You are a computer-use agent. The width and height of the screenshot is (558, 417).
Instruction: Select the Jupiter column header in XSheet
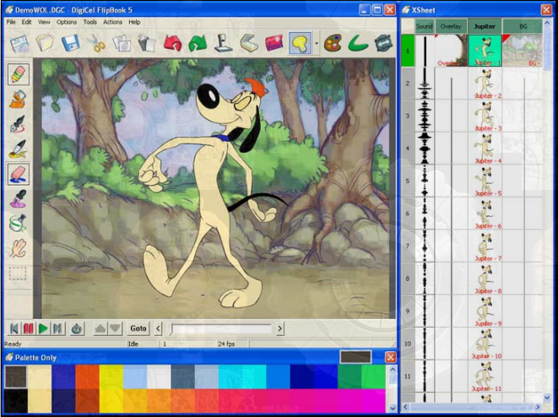click(x=485, y=26)
